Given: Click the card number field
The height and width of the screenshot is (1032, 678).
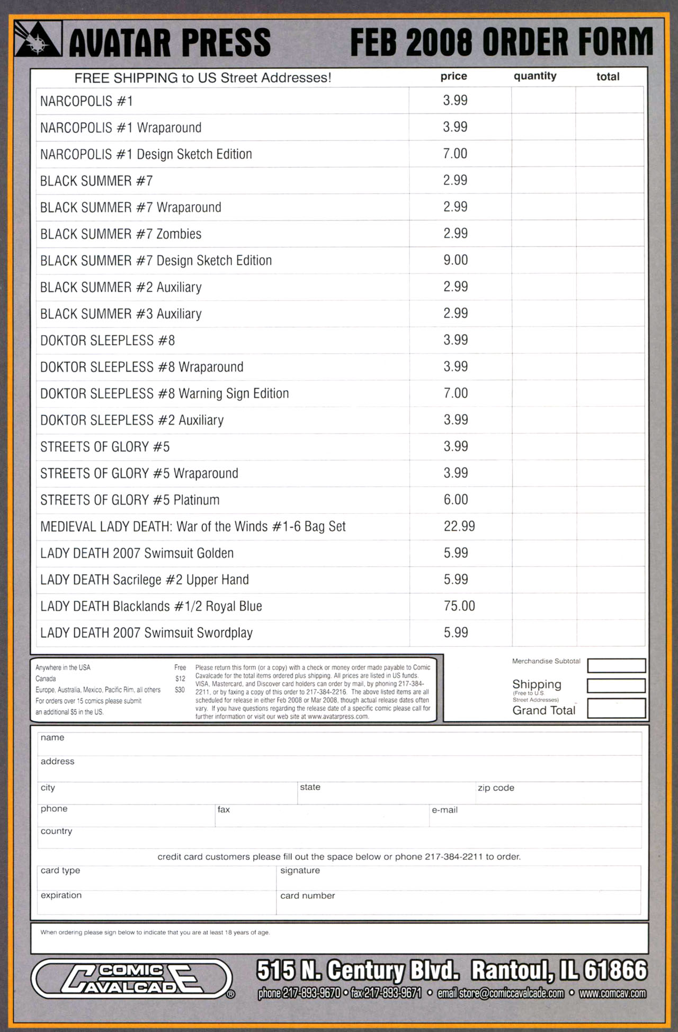Looking at the screenshot, I should 459,902.
